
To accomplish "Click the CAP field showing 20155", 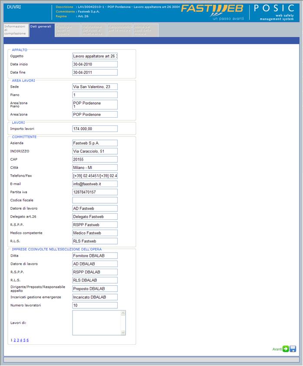I will pyautogui.click(x=95, y=159).
